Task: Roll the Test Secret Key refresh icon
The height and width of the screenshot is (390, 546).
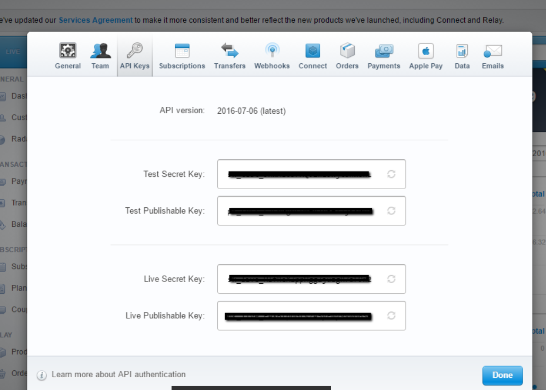Action: [x=391, y=174]
